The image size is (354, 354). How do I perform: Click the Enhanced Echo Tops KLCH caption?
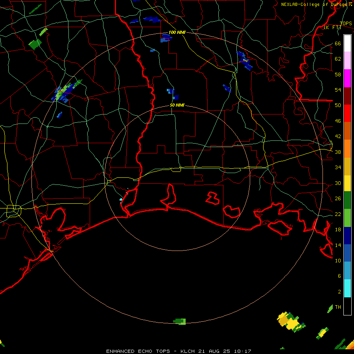pos(179,351)
